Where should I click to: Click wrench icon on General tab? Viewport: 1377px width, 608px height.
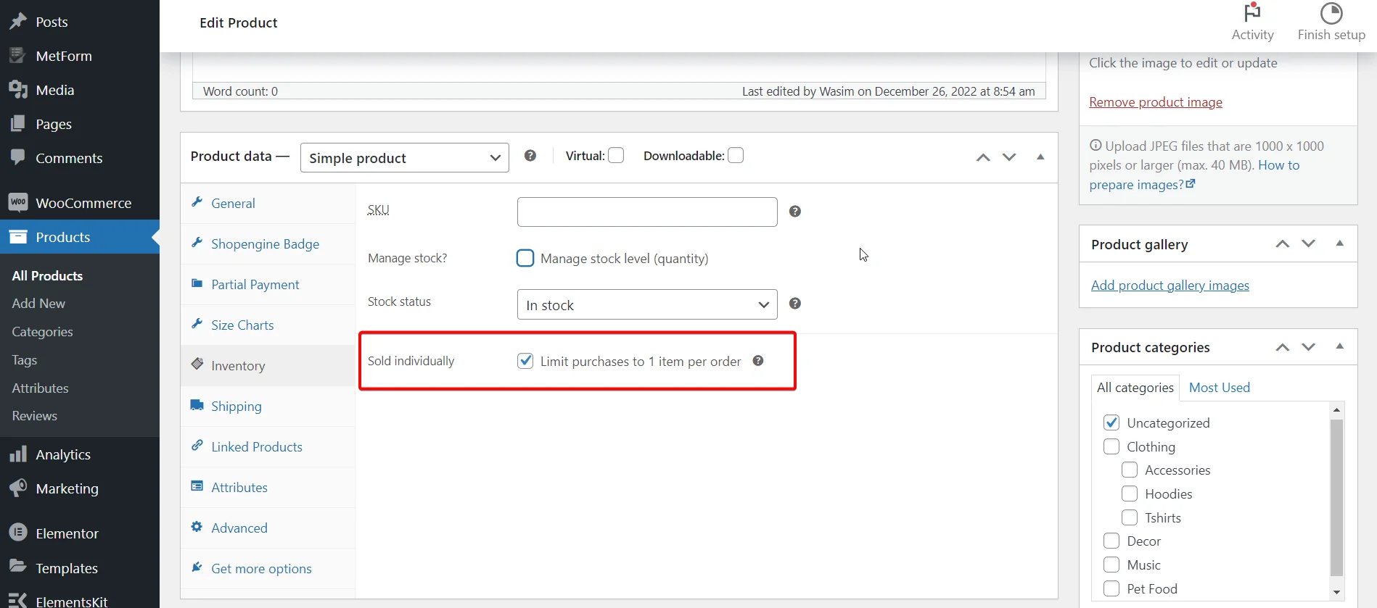[x=197, y=202]
